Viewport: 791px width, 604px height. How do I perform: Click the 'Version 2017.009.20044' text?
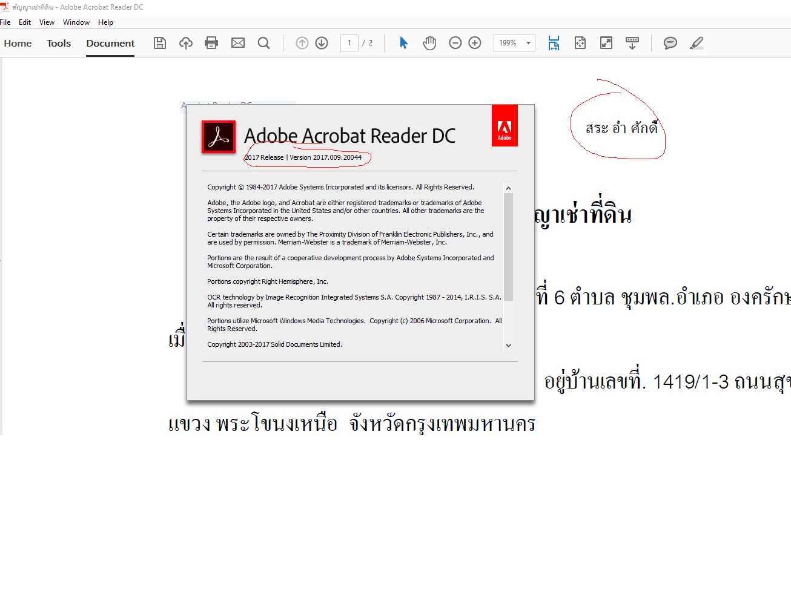click(325, 157)
